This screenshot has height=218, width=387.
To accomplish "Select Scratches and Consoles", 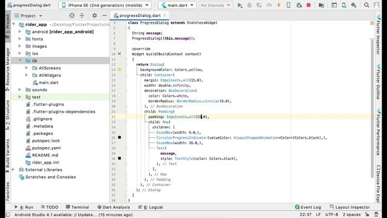I will pos(50,177).
